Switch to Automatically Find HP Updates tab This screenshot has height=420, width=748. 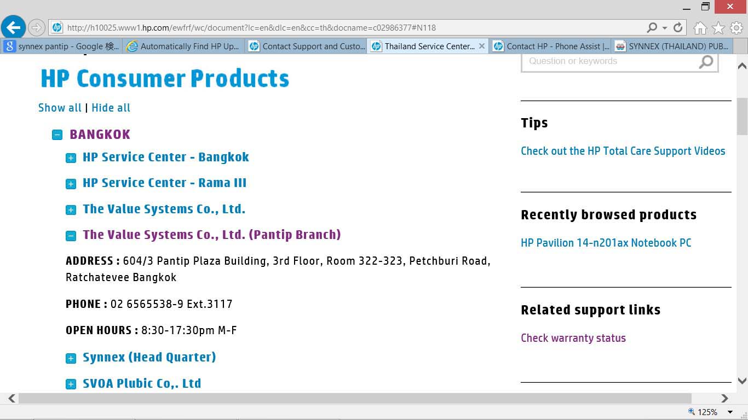[x=185, y=46]
